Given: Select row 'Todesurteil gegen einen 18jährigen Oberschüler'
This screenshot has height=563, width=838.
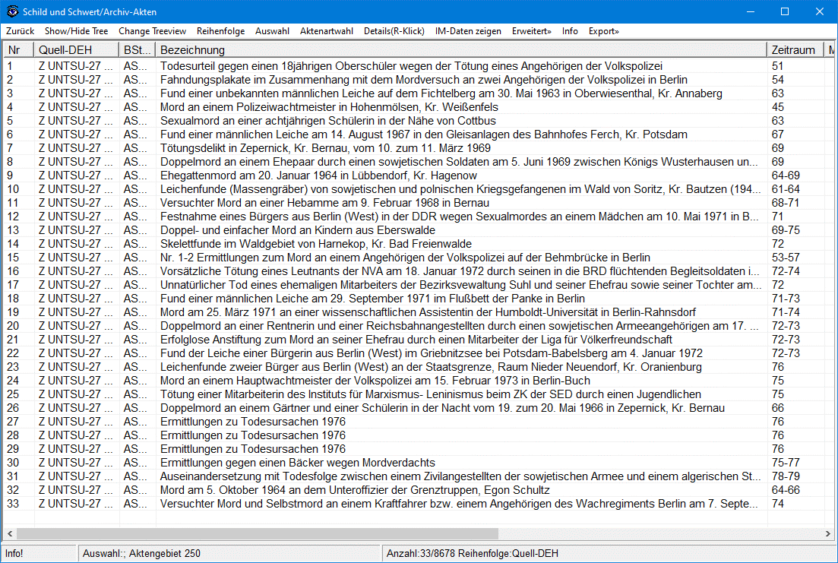Looking at the screenshot, I should (418, 66).
